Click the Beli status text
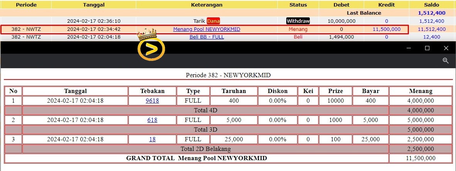The width and height of the screenshot is (456, 171). (298, 37)
